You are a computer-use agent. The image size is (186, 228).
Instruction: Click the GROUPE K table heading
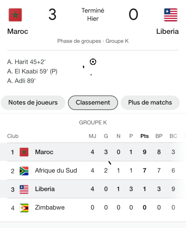(x=93, y=123)
